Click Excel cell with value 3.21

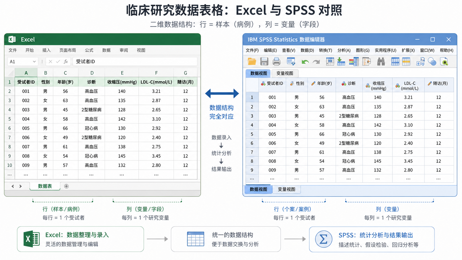156,91
